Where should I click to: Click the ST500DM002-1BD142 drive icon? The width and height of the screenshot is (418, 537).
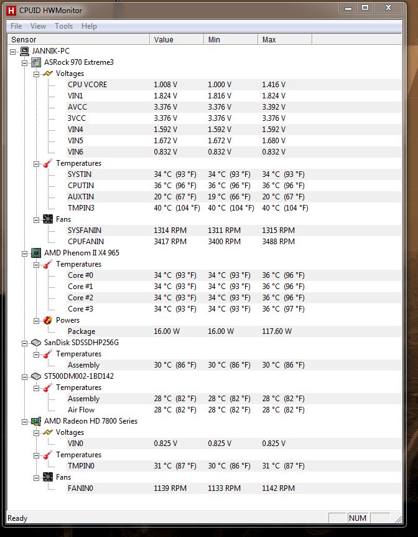36,376
